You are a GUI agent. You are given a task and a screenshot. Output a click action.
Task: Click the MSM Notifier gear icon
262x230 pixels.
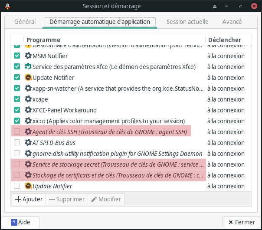coord(28,56)
